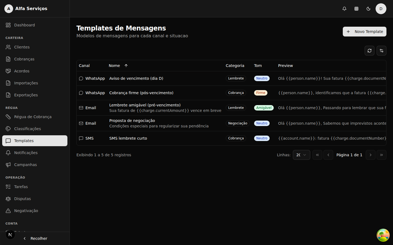
Task: Click the Amigável tone badge
Action: tap(264, 108)
